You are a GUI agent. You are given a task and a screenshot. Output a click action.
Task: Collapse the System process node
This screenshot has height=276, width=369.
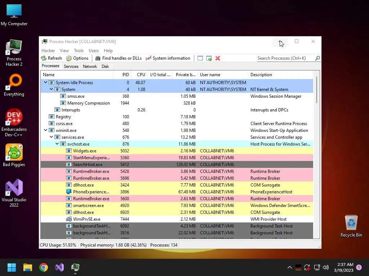pos(51,89)
